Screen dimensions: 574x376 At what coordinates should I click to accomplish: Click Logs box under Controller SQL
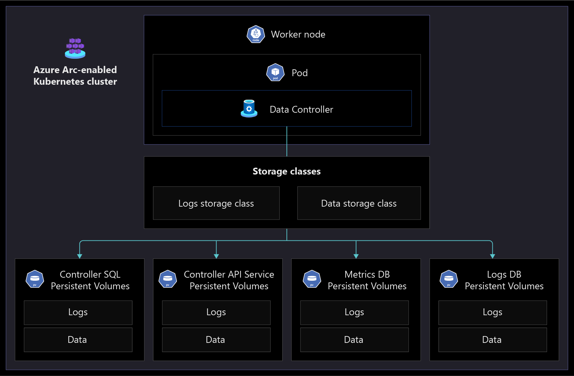pos(78,312)
